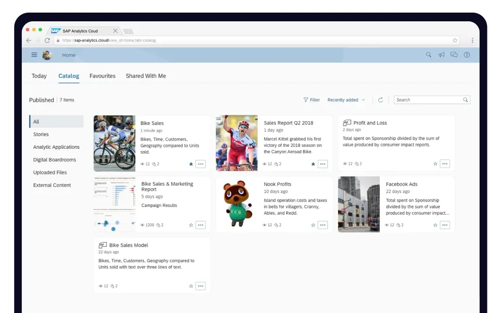Open the navigation hamburger menu
This screenshot has width=502, height=313.
click(34, 55)
